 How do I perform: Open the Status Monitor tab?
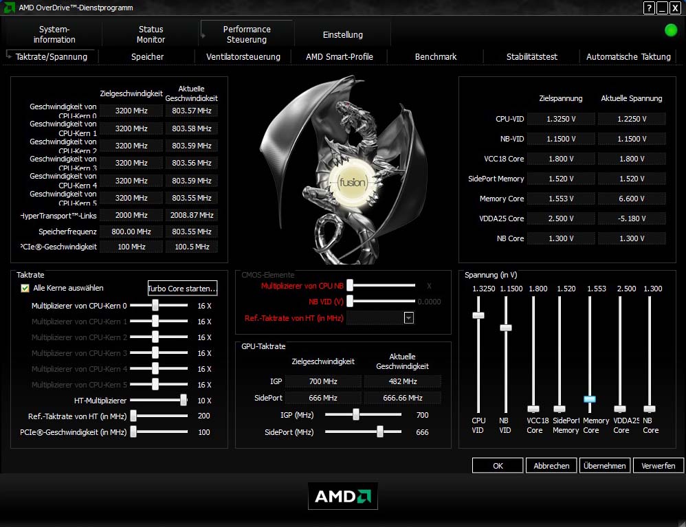pyautogui.click(x=151, y=34)
